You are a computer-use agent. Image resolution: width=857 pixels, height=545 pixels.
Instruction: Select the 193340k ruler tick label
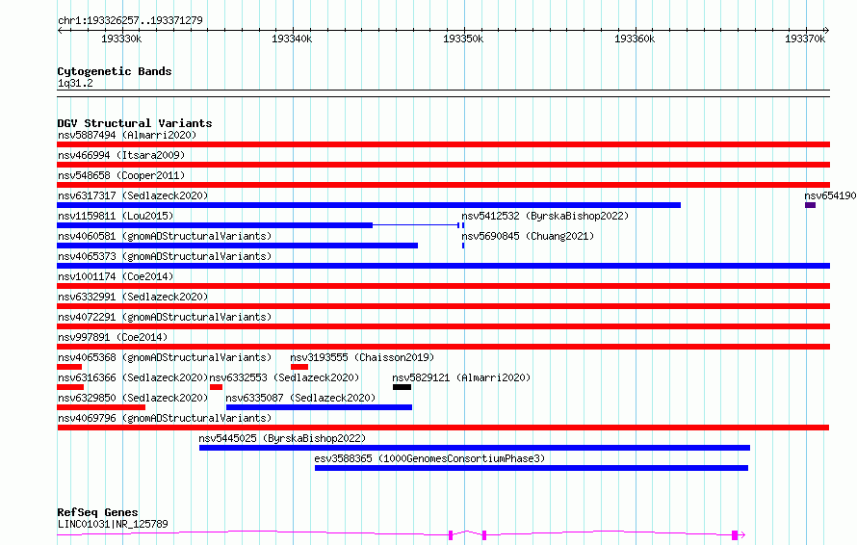[x=292, y=39]
